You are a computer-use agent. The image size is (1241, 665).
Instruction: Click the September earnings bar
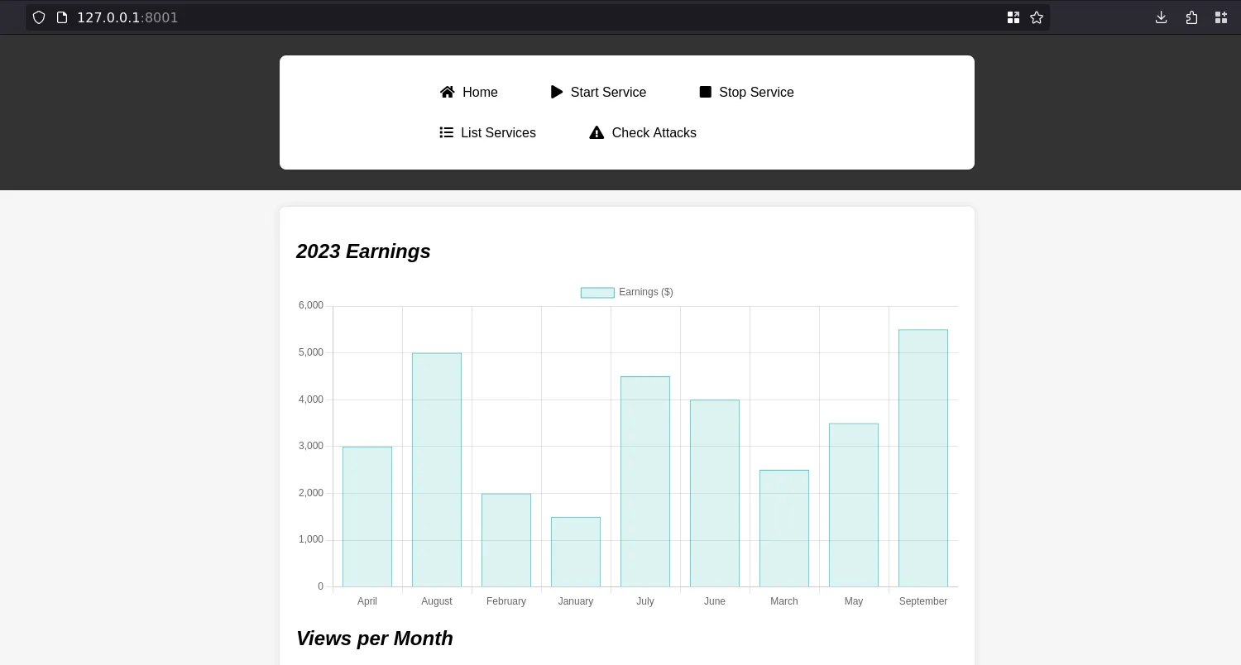(x=923, y=458)
